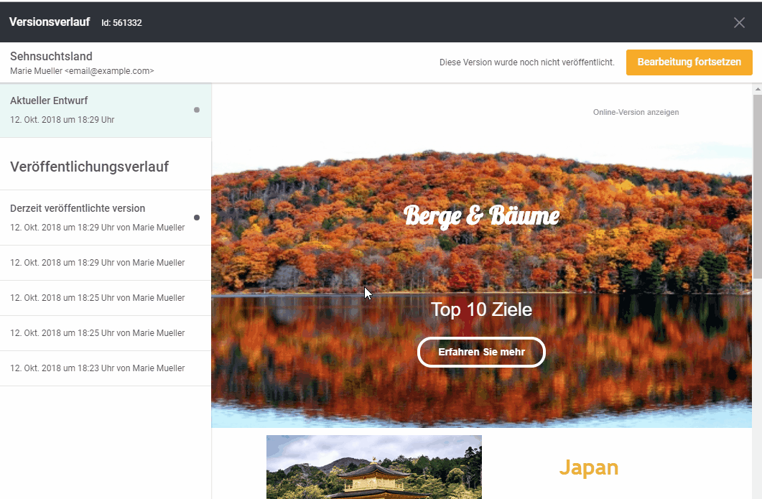Open the 18:23 Uhr version entry
Image resolution: width=762 pixels, height=499 pixels.
[106, 368]
